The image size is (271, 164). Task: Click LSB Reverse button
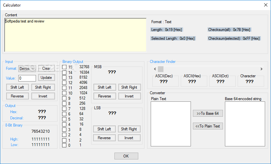pos(104,138)
